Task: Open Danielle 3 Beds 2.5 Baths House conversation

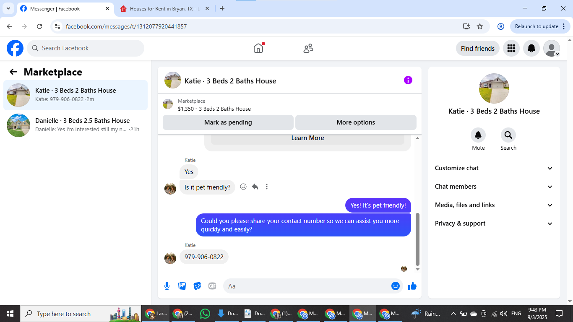Action: tap(76, 125)
